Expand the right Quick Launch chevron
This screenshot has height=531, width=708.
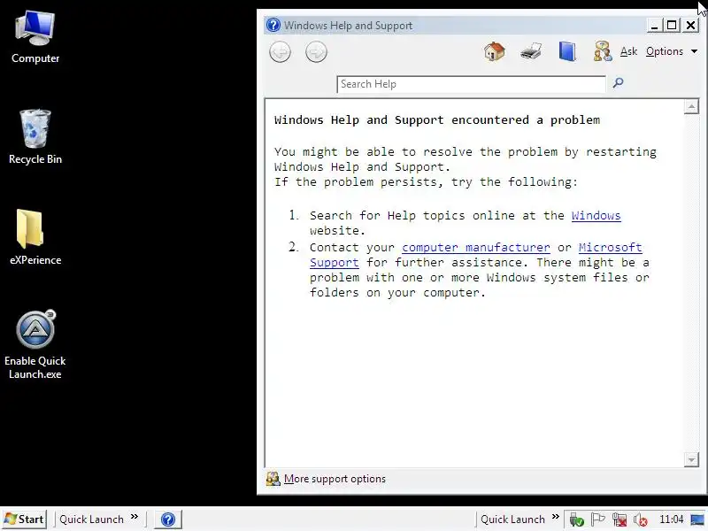556,517
